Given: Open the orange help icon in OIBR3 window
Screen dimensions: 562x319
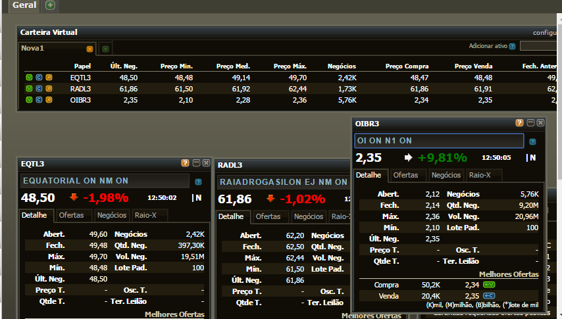Looking at the screenshot, I should pos(519,123).
